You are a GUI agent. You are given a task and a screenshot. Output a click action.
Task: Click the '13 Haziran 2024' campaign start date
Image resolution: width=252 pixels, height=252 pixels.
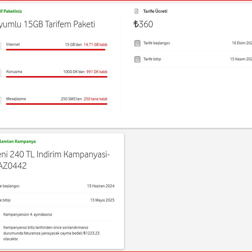click(101, 186)
